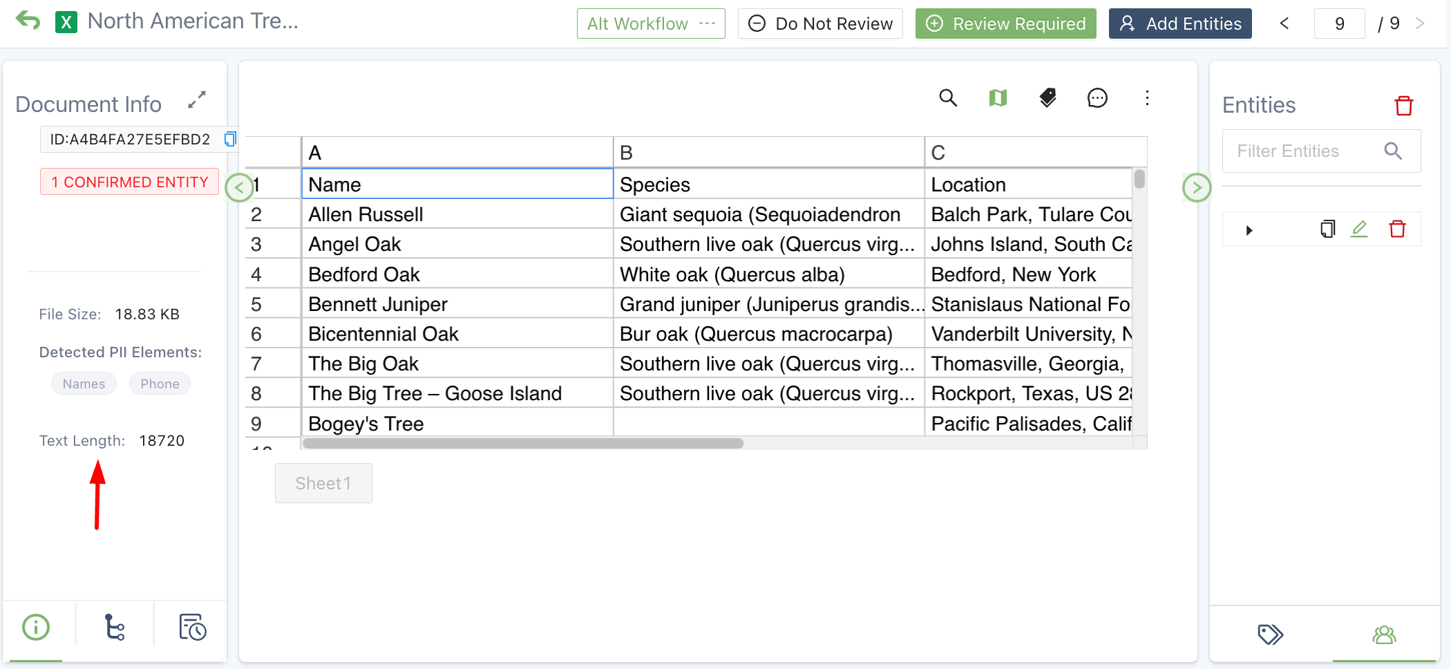
Task: Switch to the tags tab in Entities panel
Action: (1270, 634)
